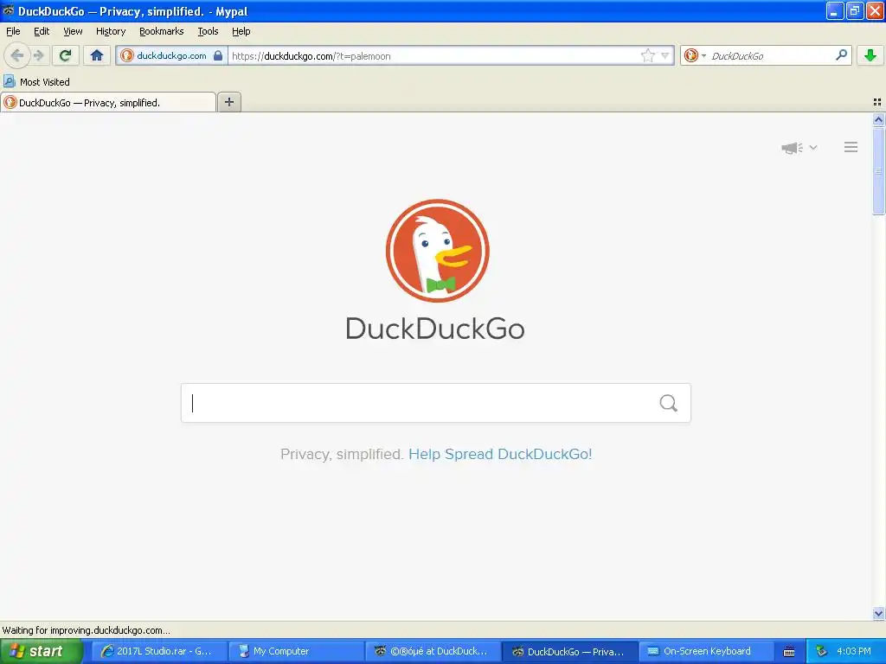Click the keyboard icon beside the system tray
The image size is (886, 664).
789,652
